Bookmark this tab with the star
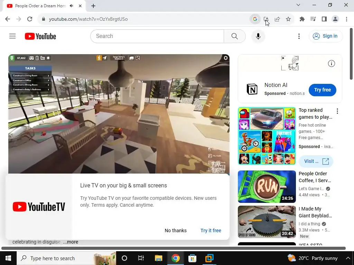The image size is (354, 265). 288,19
